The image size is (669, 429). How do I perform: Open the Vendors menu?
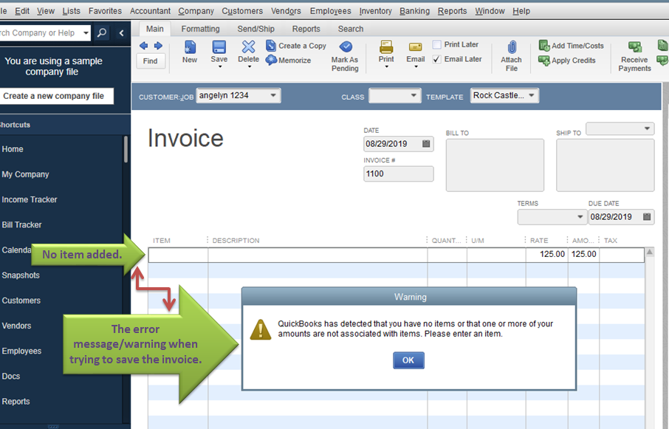click(x=286, y=11)
